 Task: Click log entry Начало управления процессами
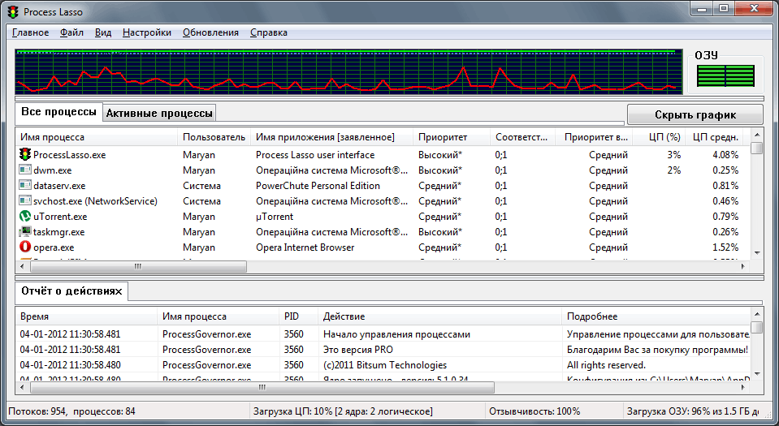(396, 334)
